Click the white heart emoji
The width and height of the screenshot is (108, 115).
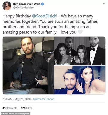coord(80,32)
